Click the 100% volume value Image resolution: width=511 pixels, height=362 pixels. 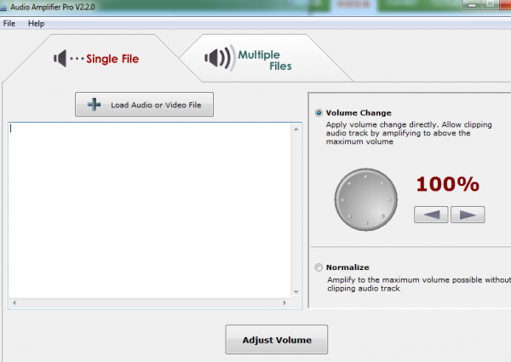point(448,184)
